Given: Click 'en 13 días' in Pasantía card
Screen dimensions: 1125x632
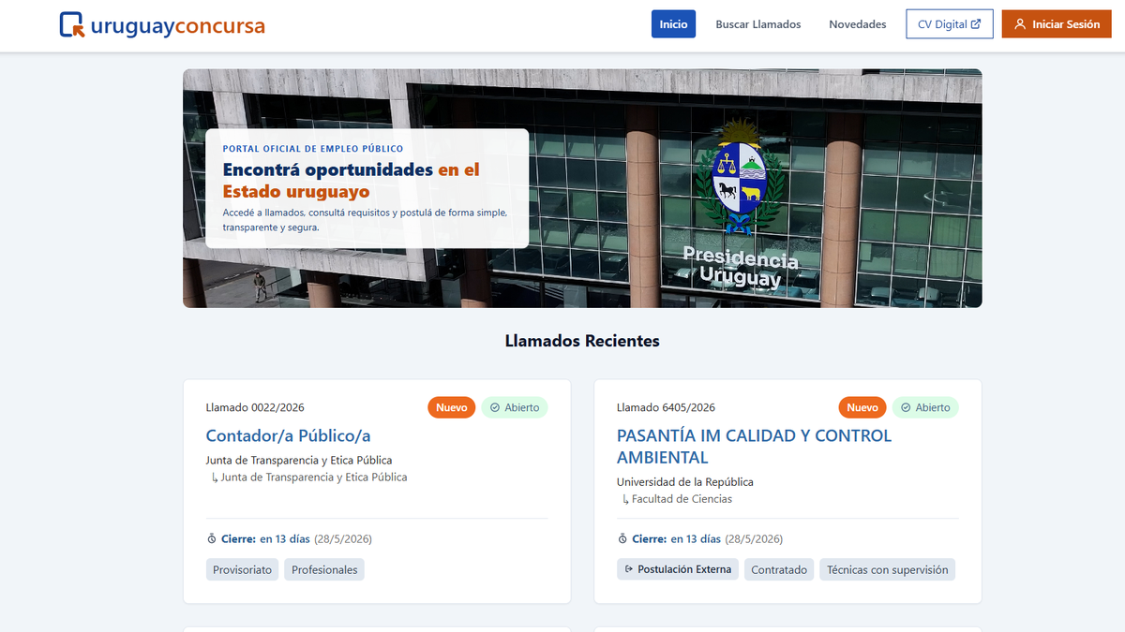Looking at the screenshot, I should pyautogui.click(x=695, y=539).
